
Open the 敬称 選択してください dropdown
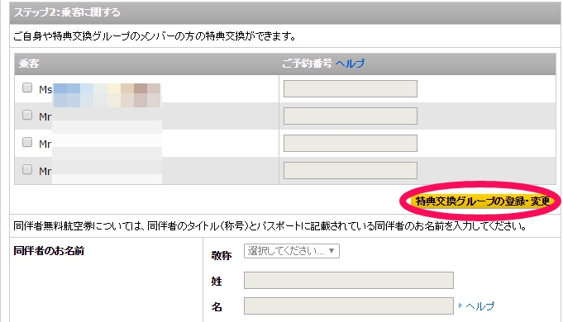pos(292,251)
